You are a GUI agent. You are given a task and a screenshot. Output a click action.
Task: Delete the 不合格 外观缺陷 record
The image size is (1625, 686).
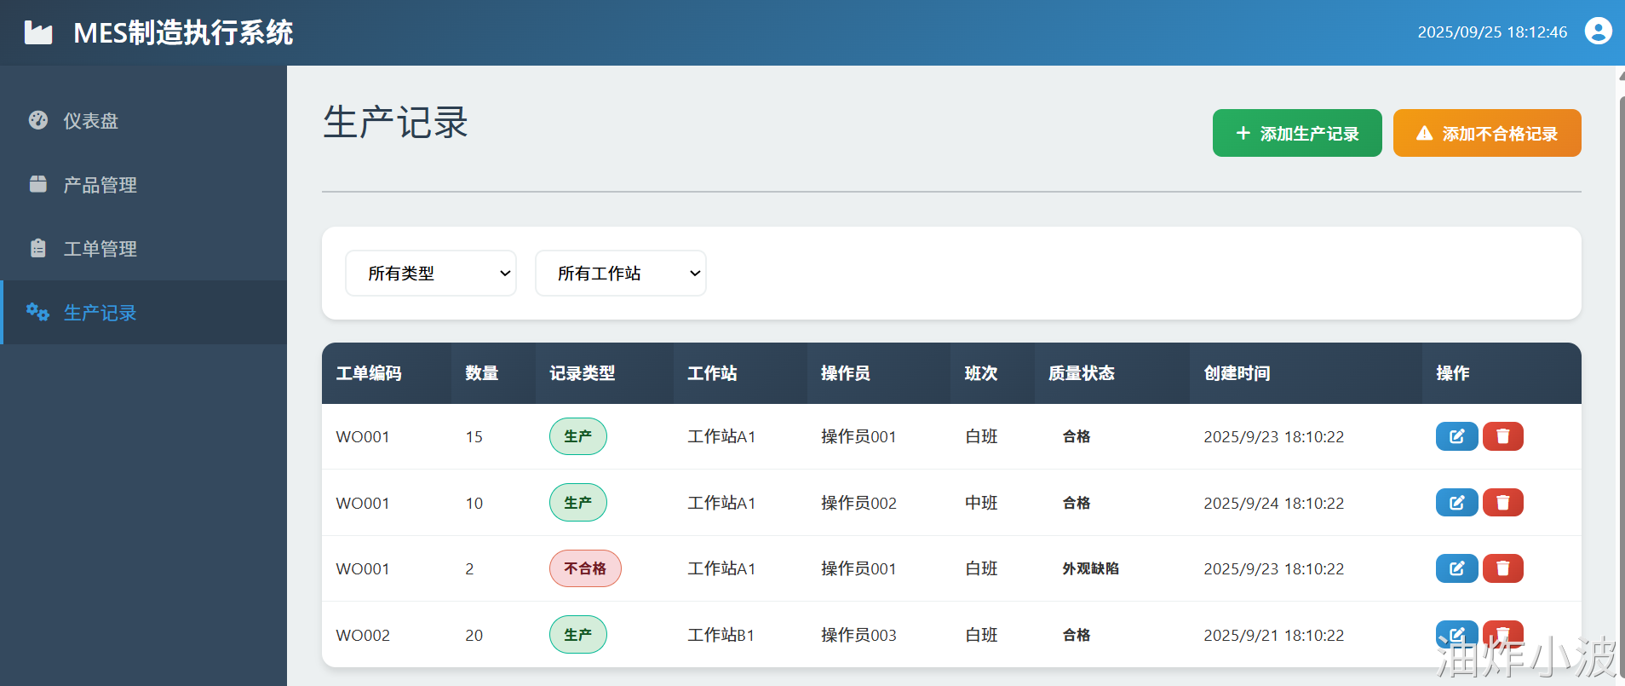(1502, 568)
